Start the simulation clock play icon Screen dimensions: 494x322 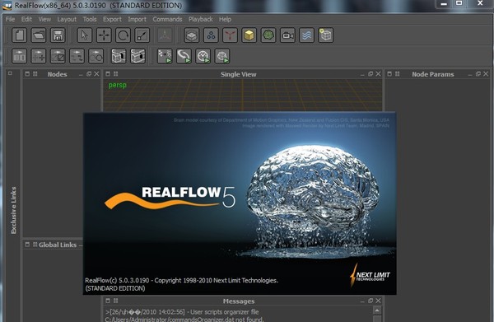click(x=203, y=56)
